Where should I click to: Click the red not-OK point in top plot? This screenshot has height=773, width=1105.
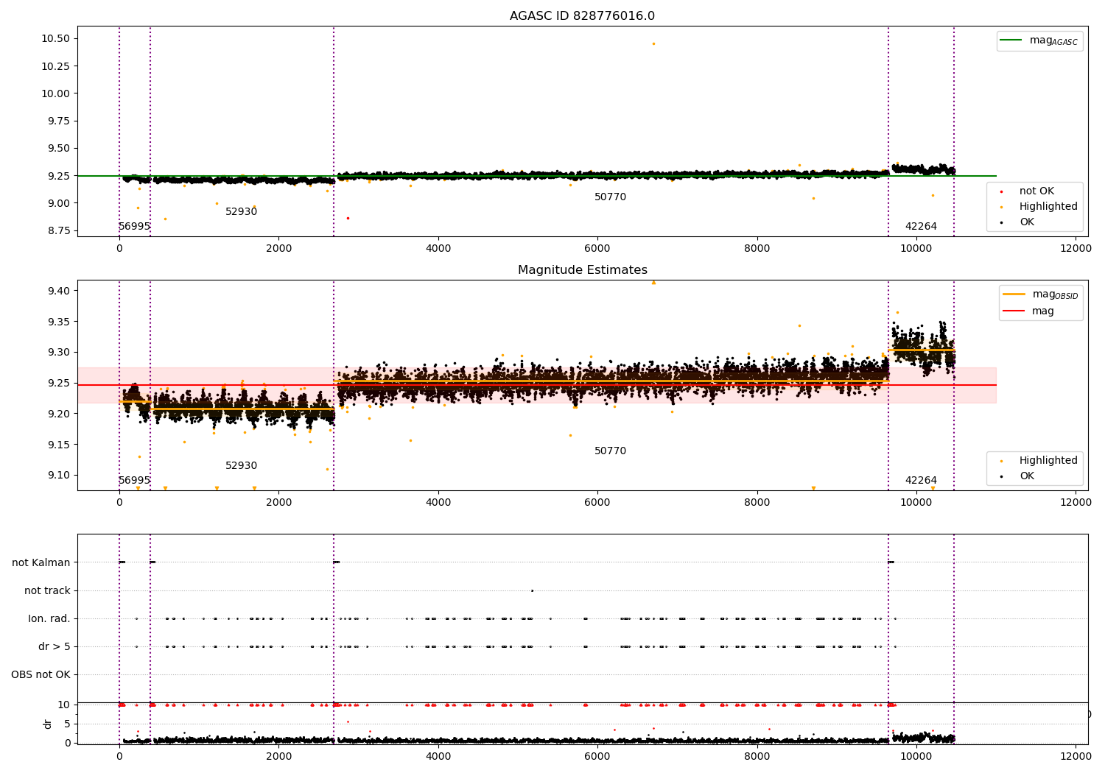click(x=348, y=218)
